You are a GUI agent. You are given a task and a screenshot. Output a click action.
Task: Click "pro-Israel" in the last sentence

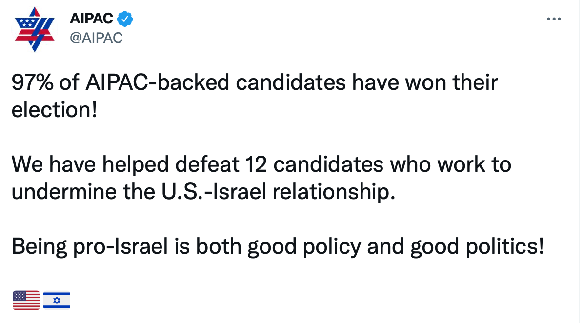tap(121, 247)
